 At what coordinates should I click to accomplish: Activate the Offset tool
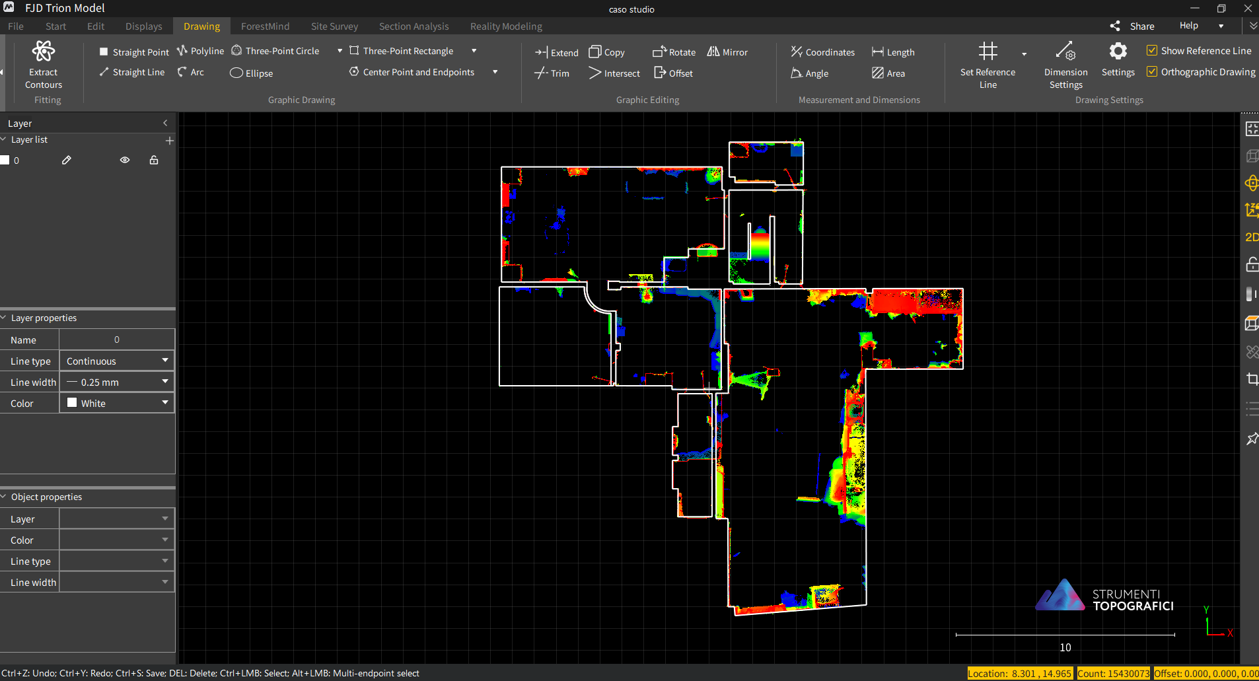[x=674, y=73]
